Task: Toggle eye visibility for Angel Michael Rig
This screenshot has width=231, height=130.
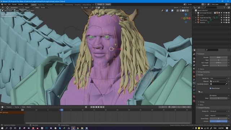Action: pyautogui.click(x=224, y=18)
